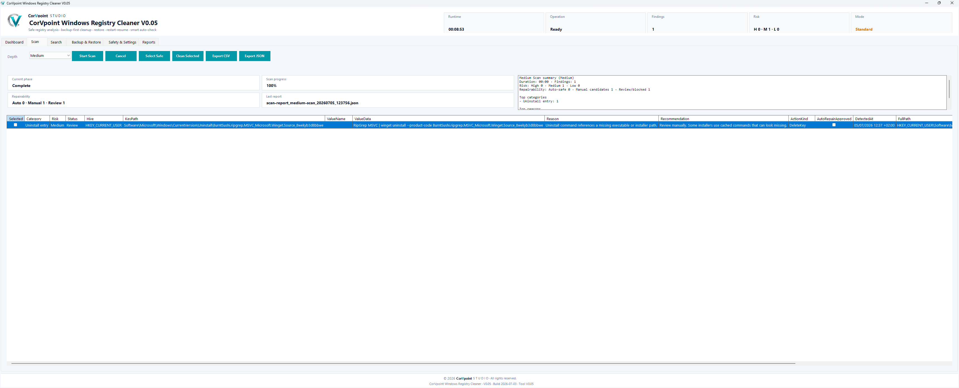Click the DetectedAt column header
Image resolution: width=959 pixels, height=388 pixels.
click(875, 119)
